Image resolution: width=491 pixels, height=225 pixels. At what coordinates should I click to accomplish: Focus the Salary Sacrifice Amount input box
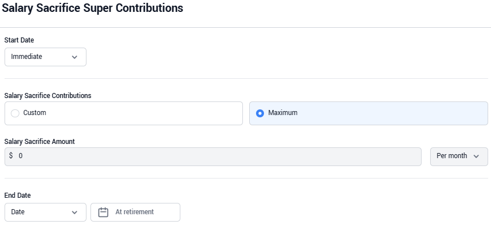213,156
